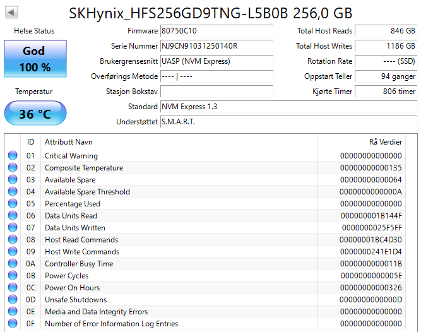421x332 pixels.
Task: Click the status orb beside Composite Temperature
Action: (x=13, y=168)
